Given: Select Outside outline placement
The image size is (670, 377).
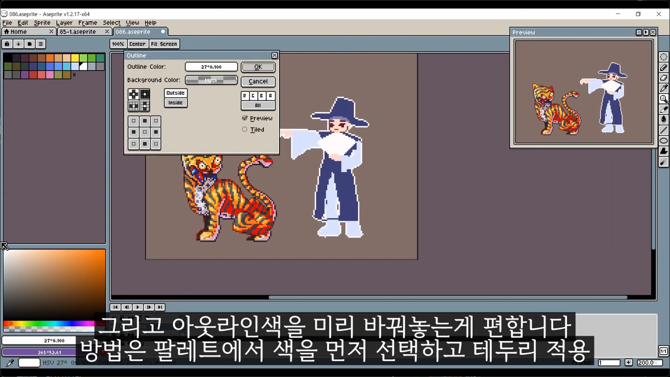Looking at the screenshot, I should pyautogui.click(x=176, y=93).
